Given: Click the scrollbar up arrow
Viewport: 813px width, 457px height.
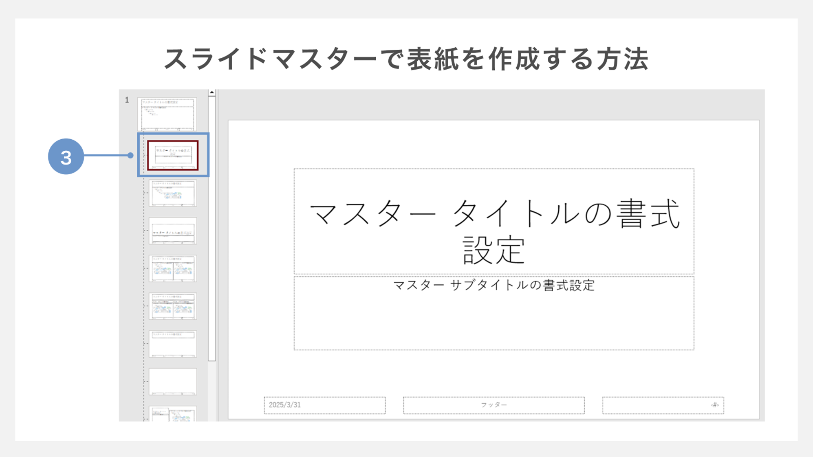Looking at the screenshot, I should [x=212, y=92].
